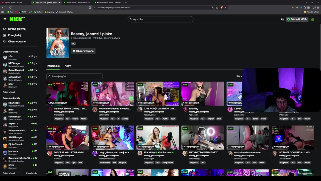Image resolution: width=321 pixels, height=181 pixels.
Task: Open the share icon in the address bar
Action: tap(217, 8)
